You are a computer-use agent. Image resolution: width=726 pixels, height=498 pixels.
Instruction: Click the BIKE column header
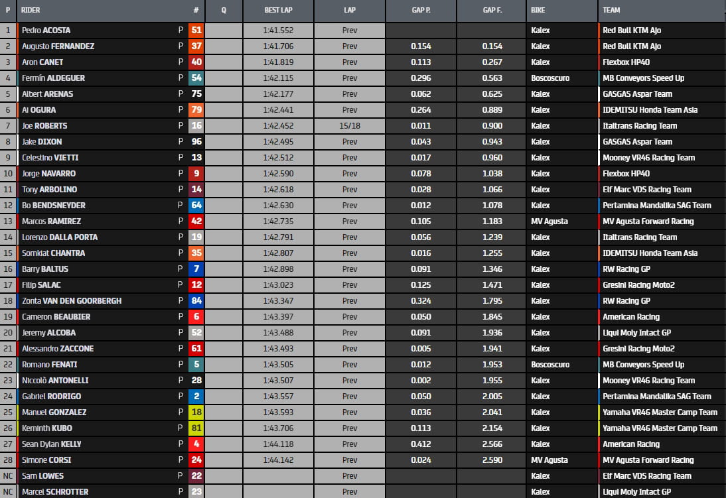(538, 11)
